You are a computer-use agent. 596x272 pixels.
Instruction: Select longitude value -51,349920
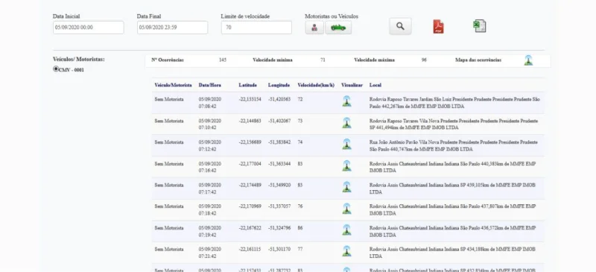click(x=279, y=186)
